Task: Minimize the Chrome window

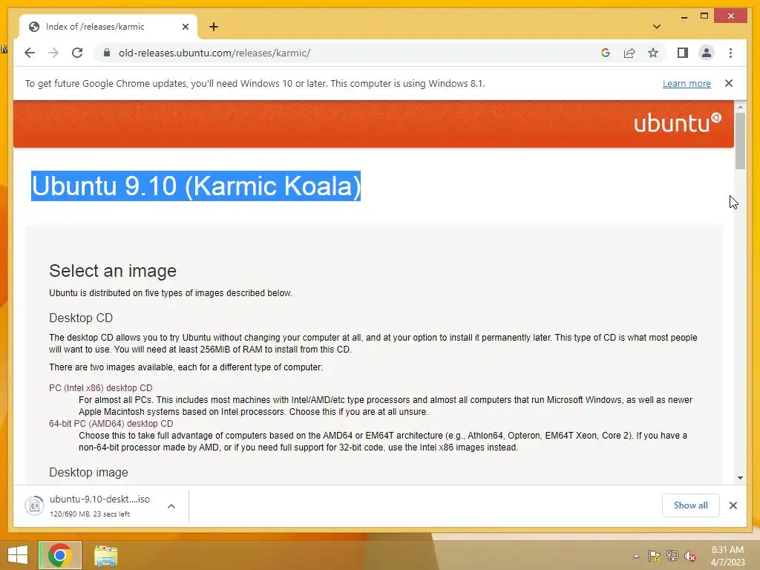Action: click(684, 16)
